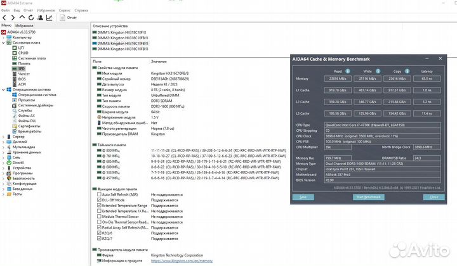This screenshot has height=266, width=457.
Task: Expand the Сеть tree node
Action: [3, 158]
